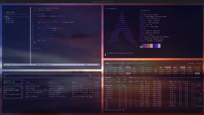Viewport: 204px width, 115px height.
Task: Click the neofetch CPU line Intel i7-8650U
Action: (x=154, y=37)
